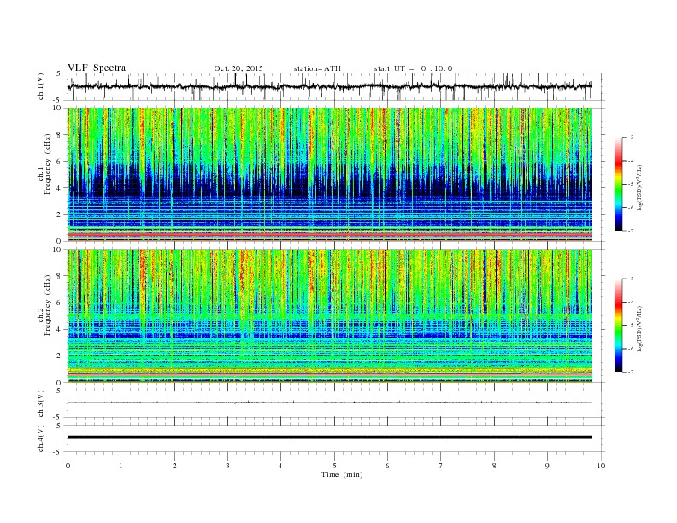The width and height of the screenshot is (677, 523).
Task: Click the "6" tick on the time axis
Action: [388, 466]
